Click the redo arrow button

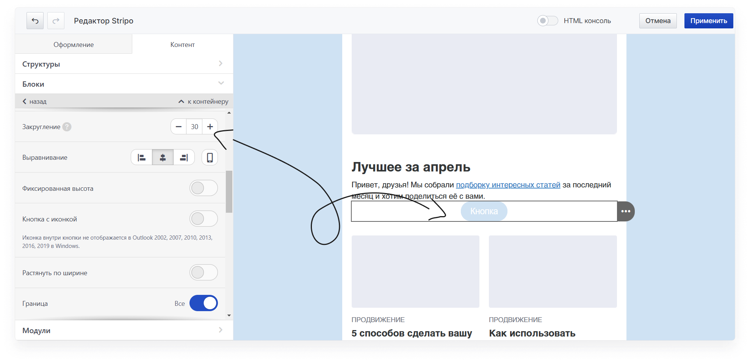pos(56,21)
